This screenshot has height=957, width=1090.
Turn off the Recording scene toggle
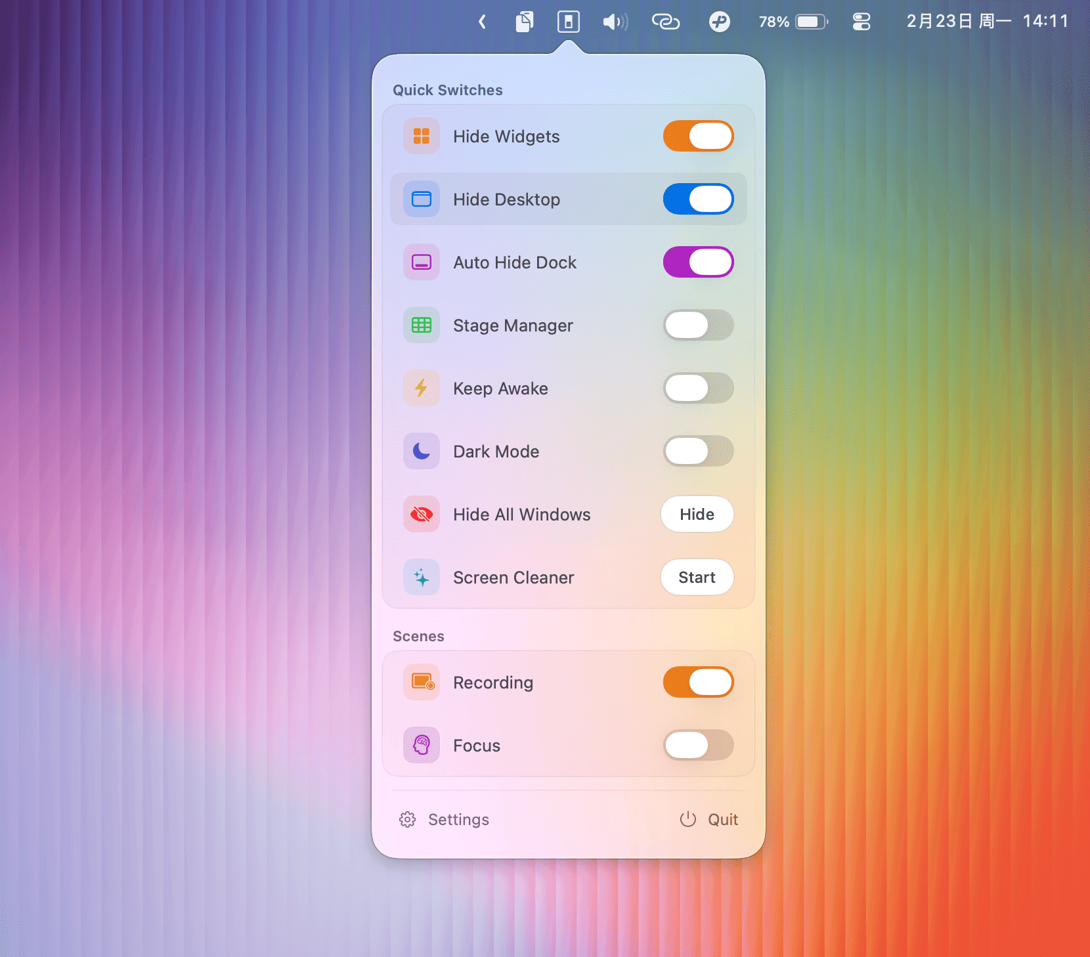[698, 682]
